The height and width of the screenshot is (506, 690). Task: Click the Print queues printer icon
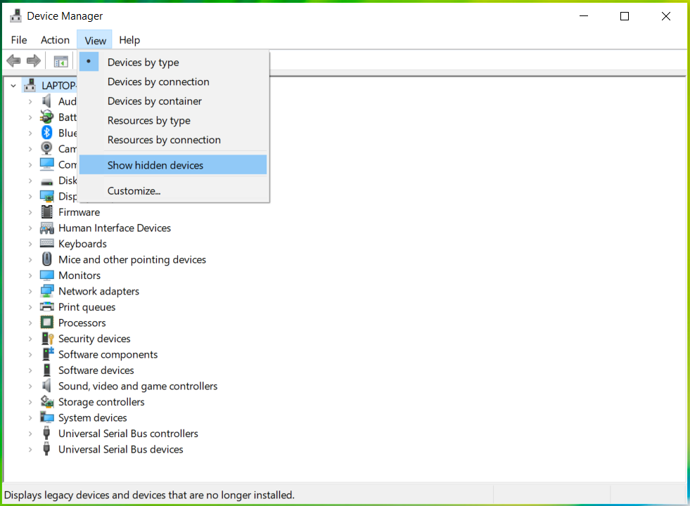46,306
